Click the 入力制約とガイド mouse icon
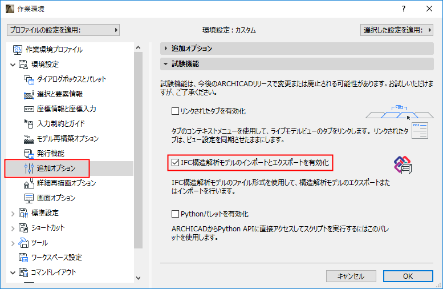Image resolution: width=443 pixels, height=289 pixels. coord(29,124)
